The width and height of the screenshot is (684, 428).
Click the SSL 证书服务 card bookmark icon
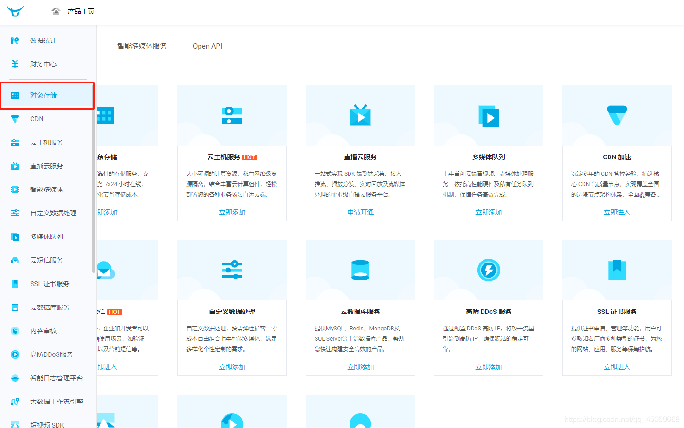617,270
